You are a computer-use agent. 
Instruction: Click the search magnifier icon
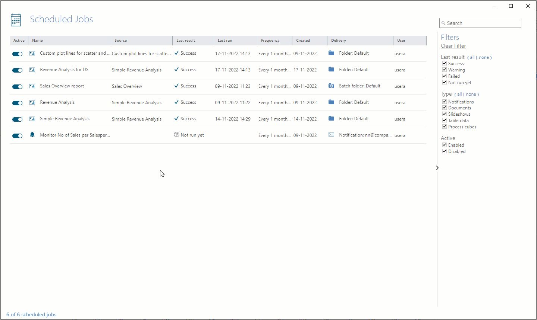[443, 23]
